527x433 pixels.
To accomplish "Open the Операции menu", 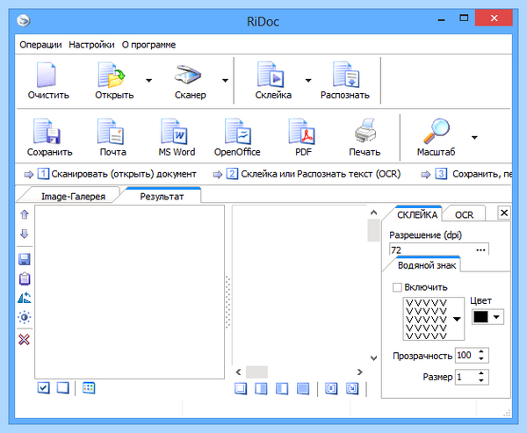I will click(40, 45).
